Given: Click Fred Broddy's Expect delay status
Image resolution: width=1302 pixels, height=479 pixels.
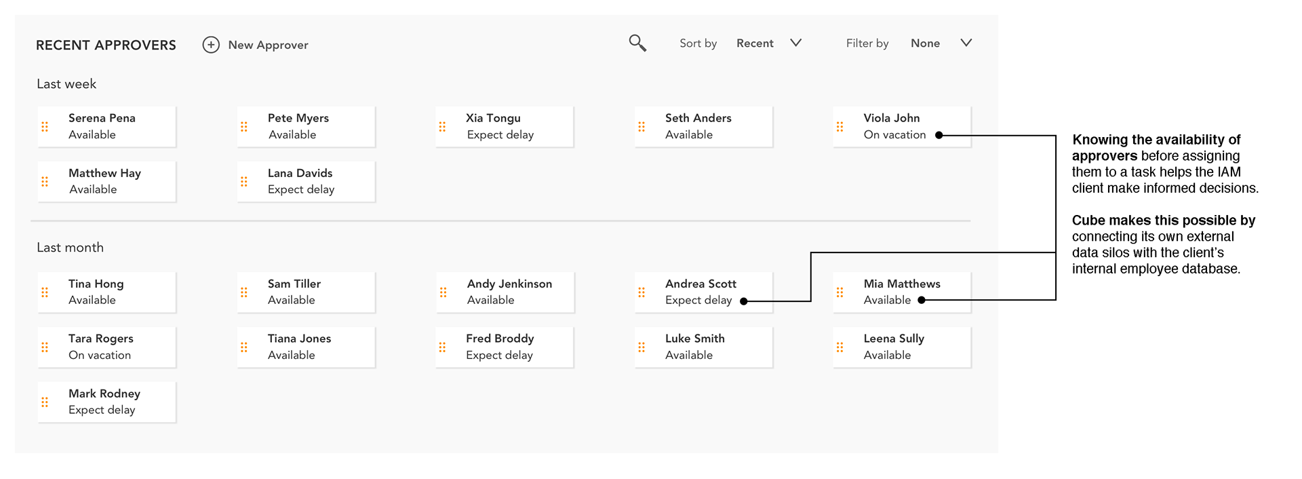Looking at the screenshot, I should (x=499, y=356).
